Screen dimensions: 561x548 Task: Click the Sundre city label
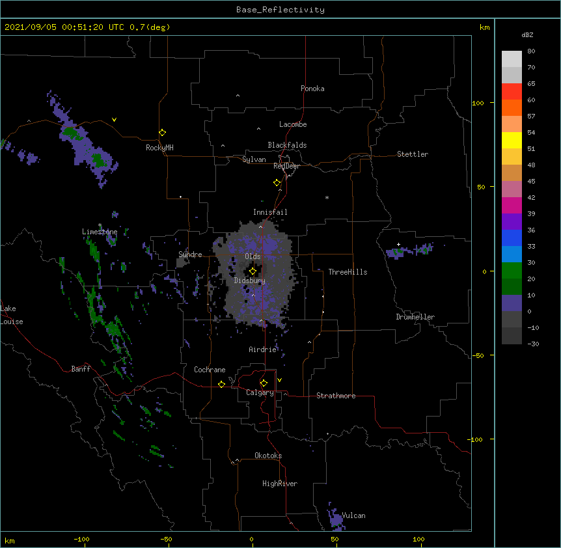[190, 254]
